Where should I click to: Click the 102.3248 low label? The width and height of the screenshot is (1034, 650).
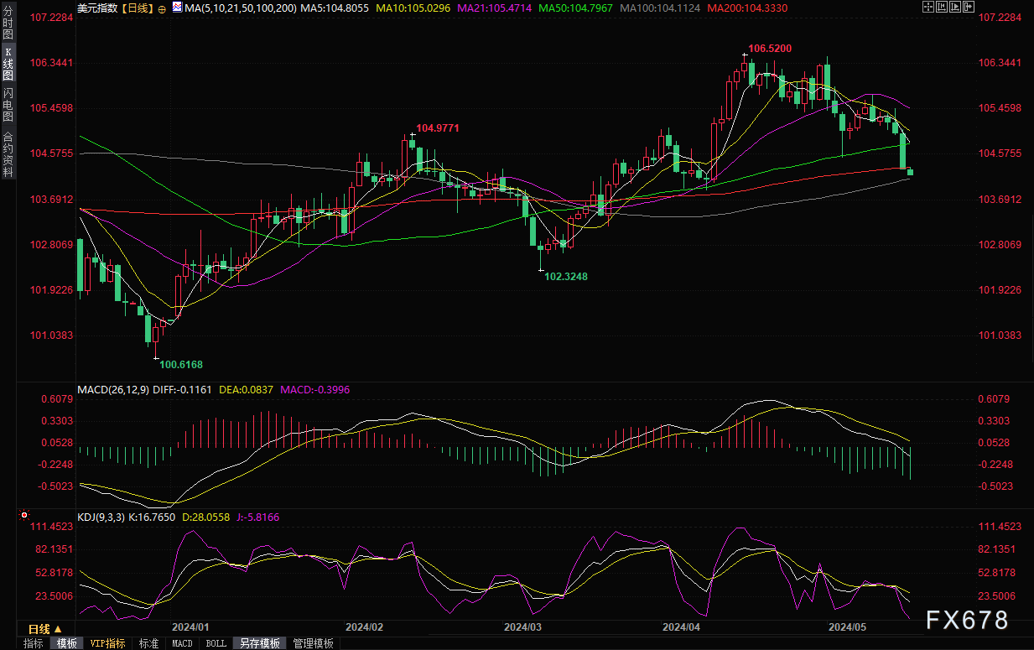pos(566,275)
